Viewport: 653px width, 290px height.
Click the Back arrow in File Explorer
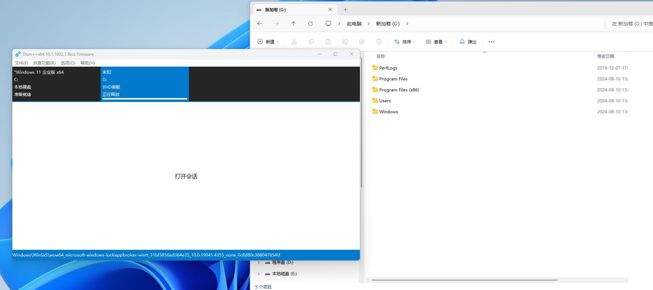[x=260, y=24]
